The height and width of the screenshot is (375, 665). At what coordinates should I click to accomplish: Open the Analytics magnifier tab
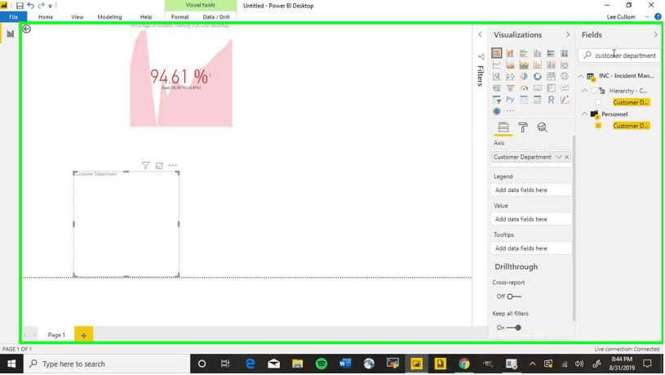coord(542,127)
